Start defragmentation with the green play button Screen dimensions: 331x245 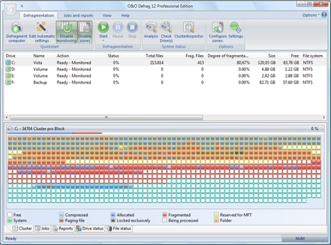coord(103,27)
